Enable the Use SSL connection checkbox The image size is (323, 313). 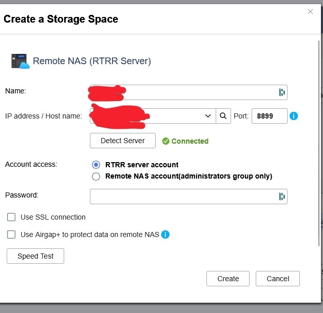[x=11, y=217]
